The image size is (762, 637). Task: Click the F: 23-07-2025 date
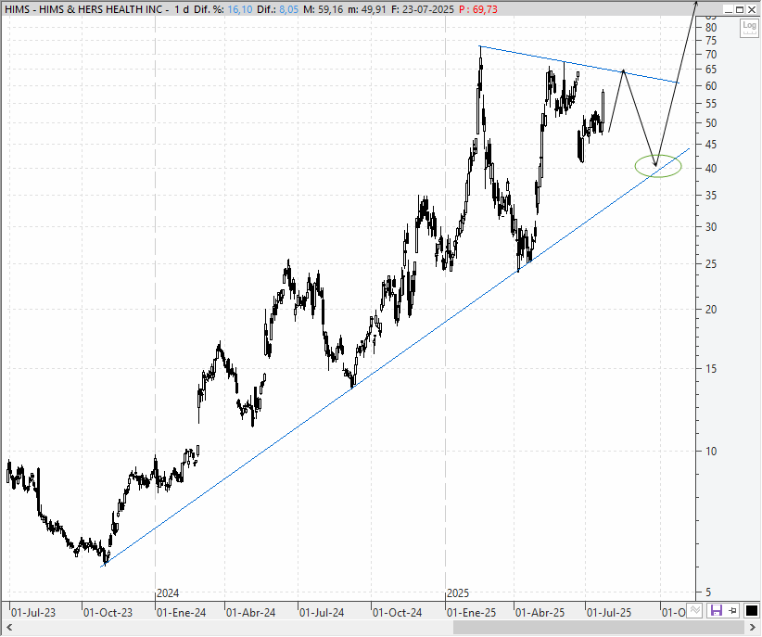423,9
